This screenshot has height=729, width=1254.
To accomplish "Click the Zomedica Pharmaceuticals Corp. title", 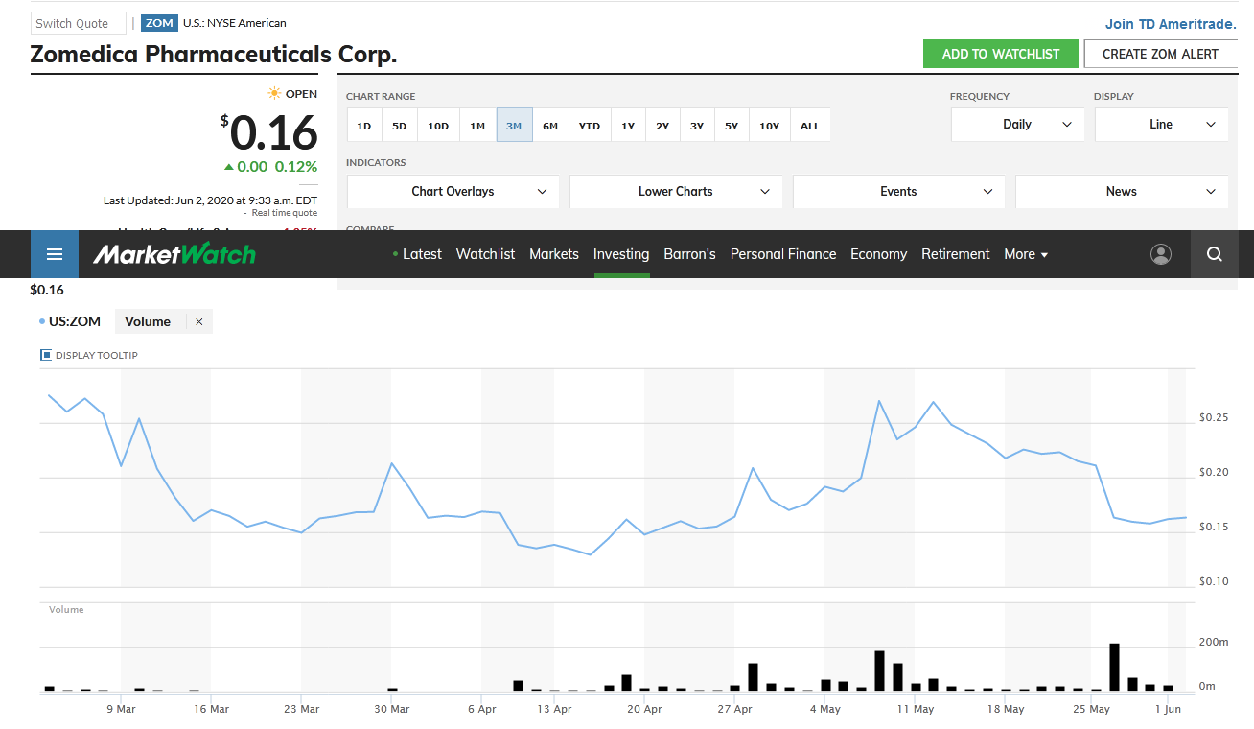I will coord(214,54).
